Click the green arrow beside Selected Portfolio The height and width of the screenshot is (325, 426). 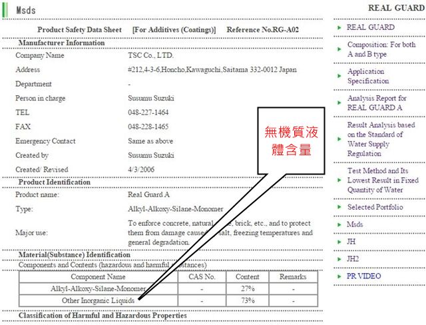[x=339, y=207]
